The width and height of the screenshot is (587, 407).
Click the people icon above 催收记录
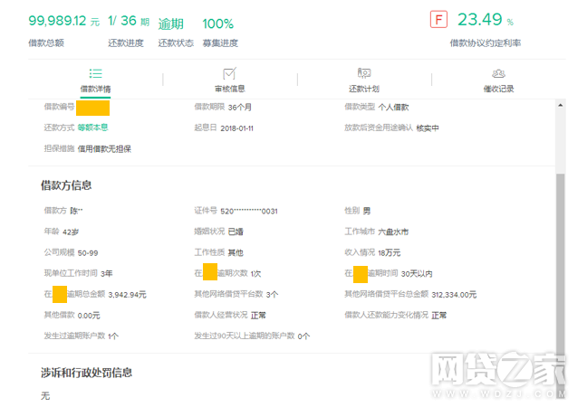(x=498, y=73)
